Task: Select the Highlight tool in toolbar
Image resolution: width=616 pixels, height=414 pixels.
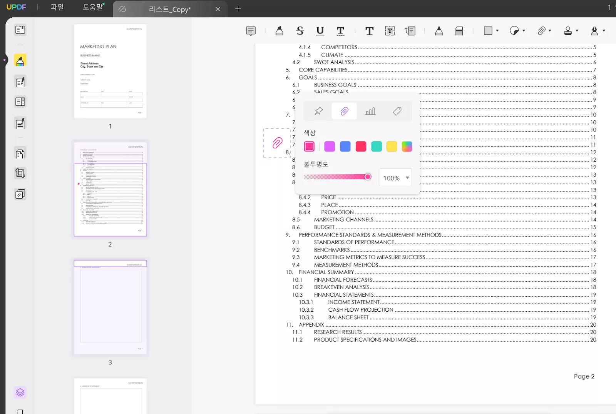Action: point(280,31)
